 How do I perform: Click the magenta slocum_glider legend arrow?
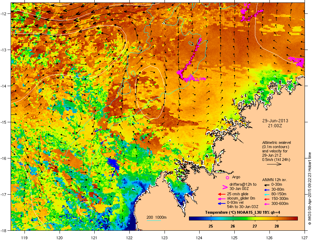tap(222, 198)
